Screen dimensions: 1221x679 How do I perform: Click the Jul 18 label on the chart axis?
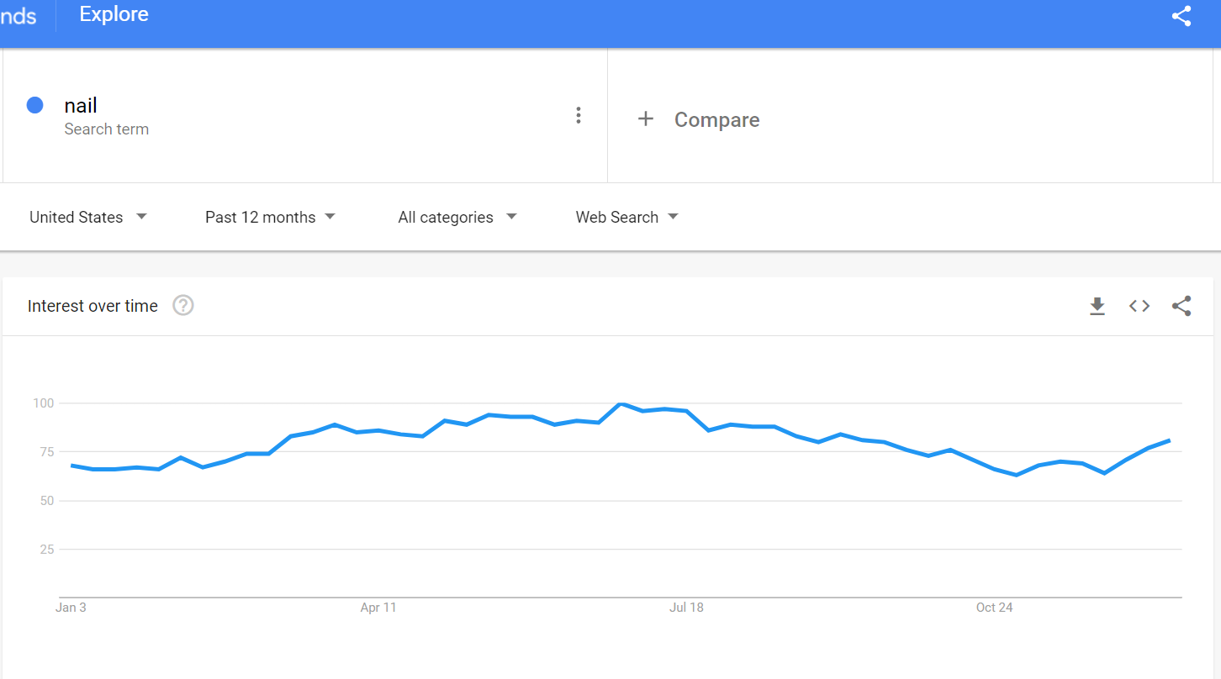coord(686,608)
